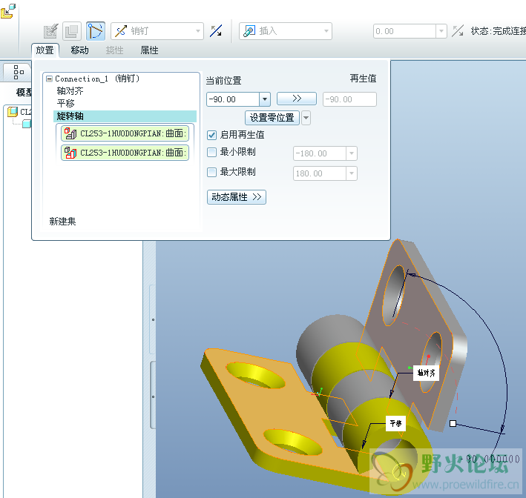526x498 pixels.
Task: Click the 轴对齐 label in the 3D view
Action: click(x=426, y=373)
